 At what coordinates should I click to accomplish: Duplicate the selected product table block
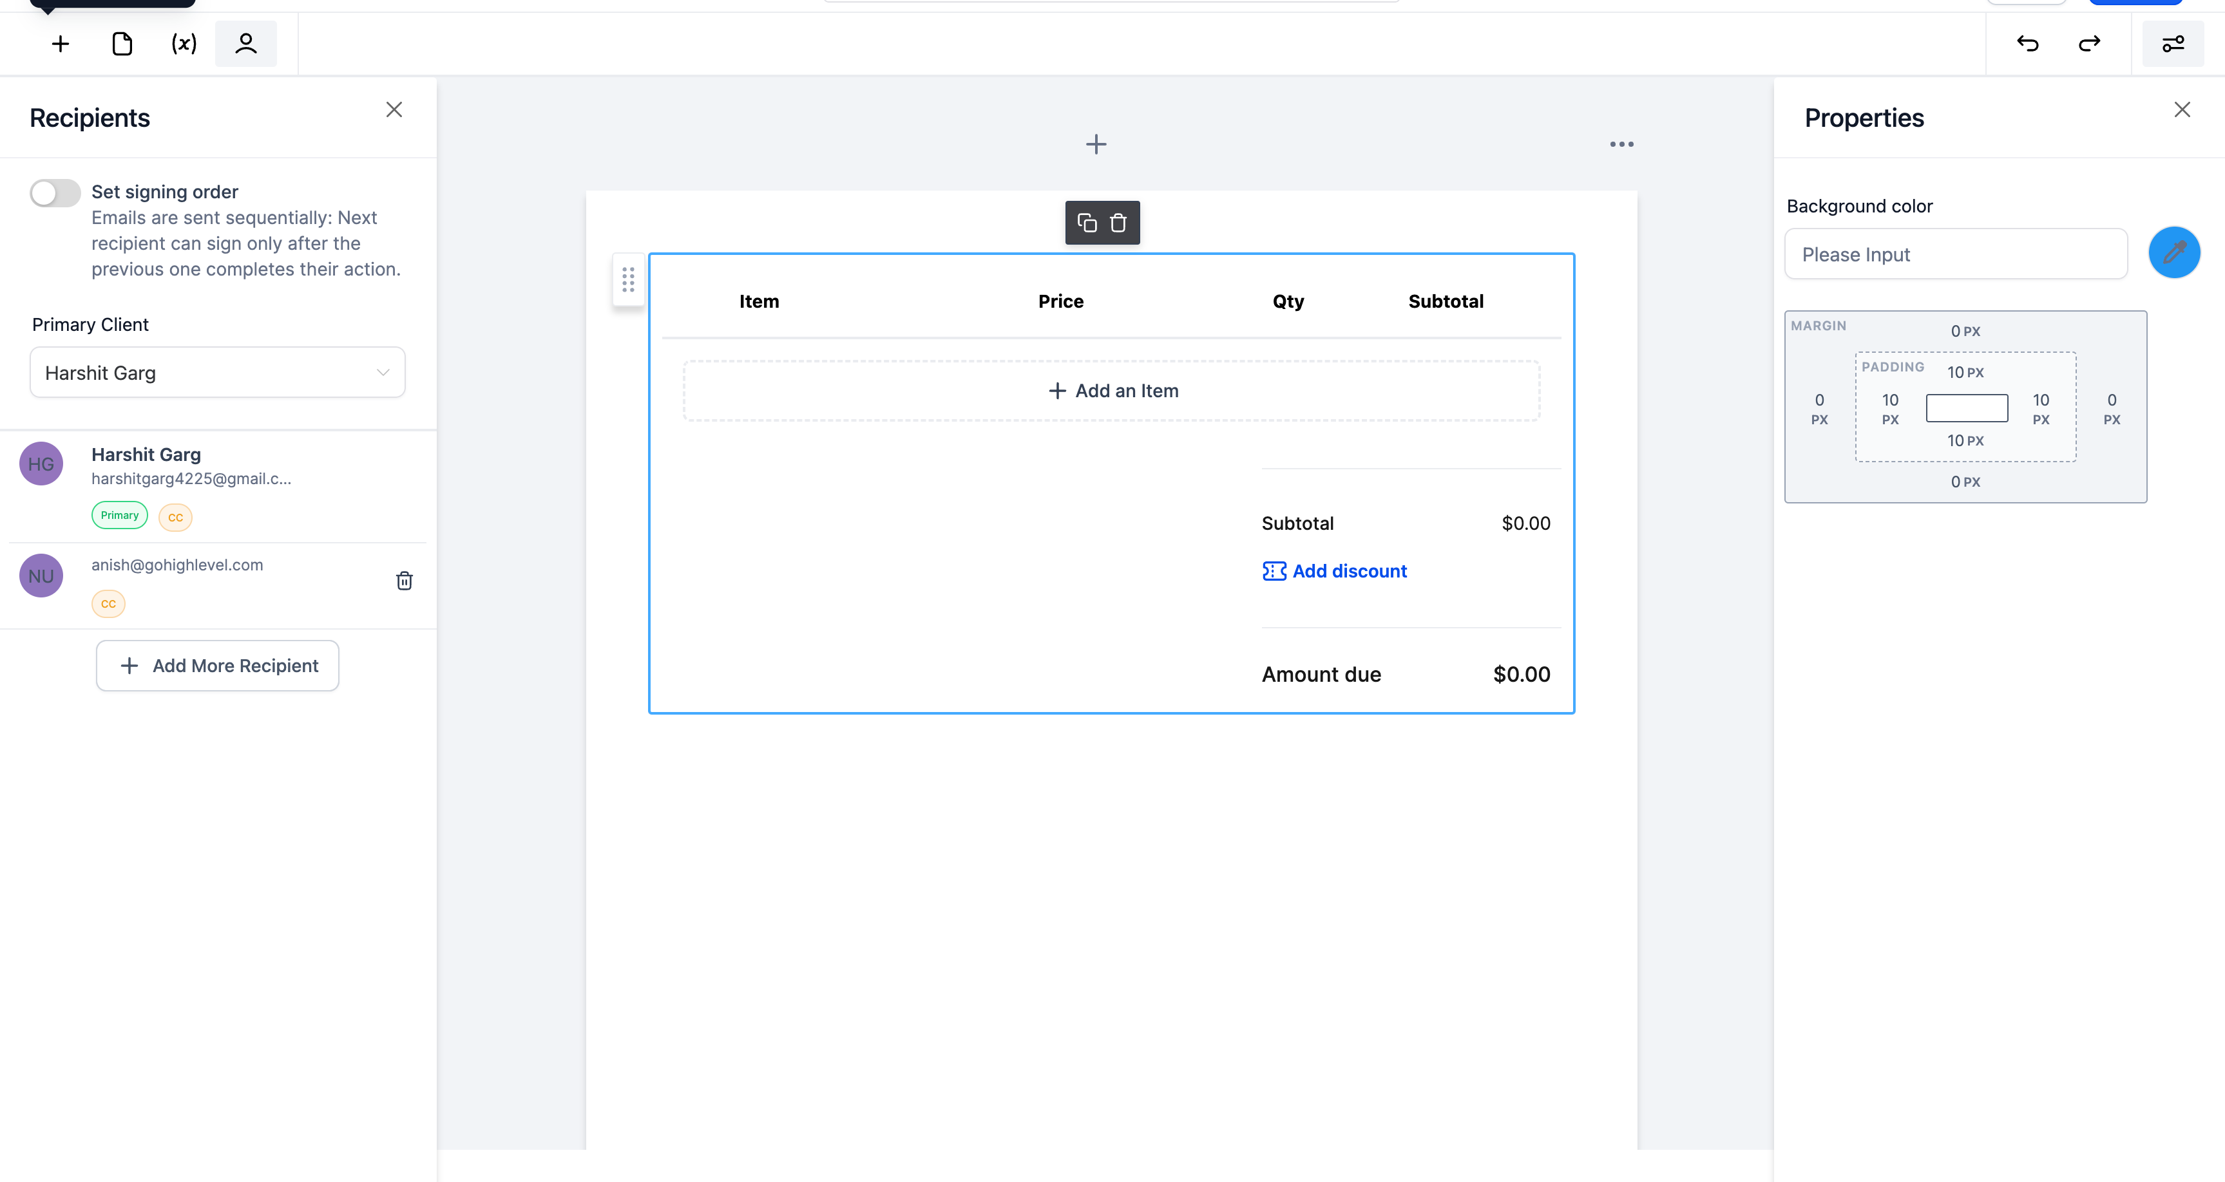tap(1087, 223)
